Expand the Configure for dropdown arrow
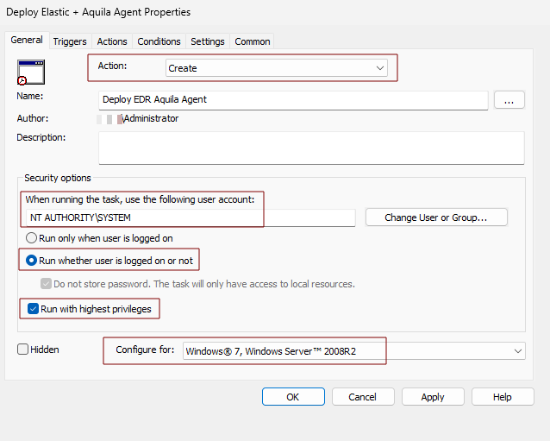Image resolution: width=550 pixels, height=441 pixels. click(516, 350)
